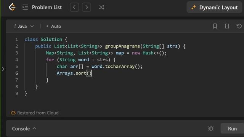Click the 'for (String word : strs)' line

(x=80, y=60)
